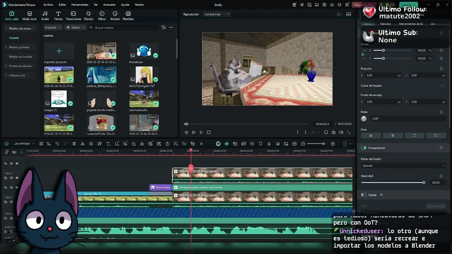452x254 pixels.
Task: Open the Efectos tab
Action: (x=89, y=16)
